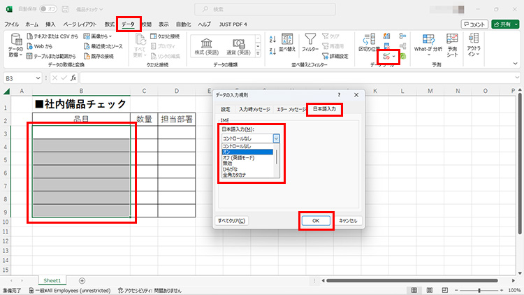Add a new sheet with plus icon
The image size is (524, 295).
tap(82, 280)
